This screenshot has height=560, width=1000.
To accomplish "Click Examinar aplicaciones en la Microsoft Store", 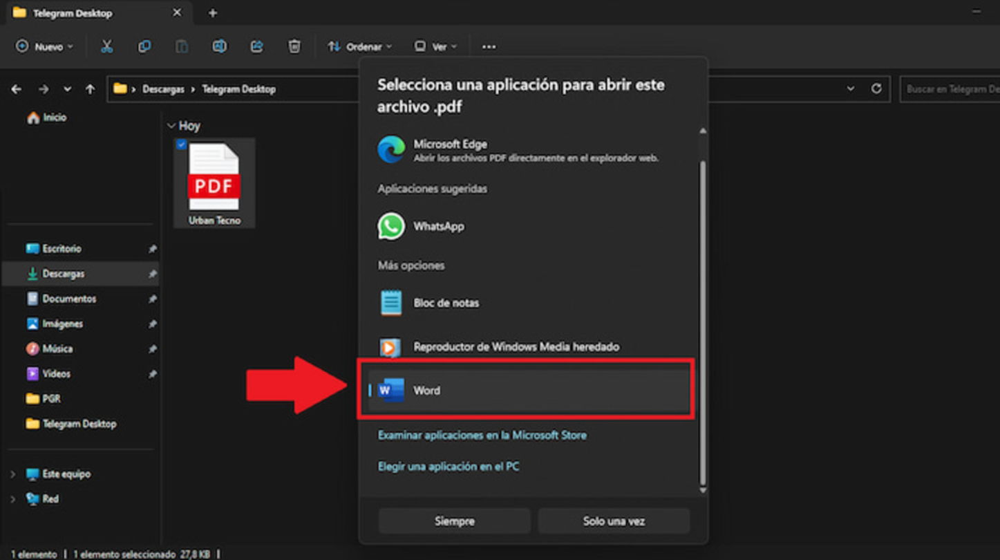I will (x=482, y=436).
